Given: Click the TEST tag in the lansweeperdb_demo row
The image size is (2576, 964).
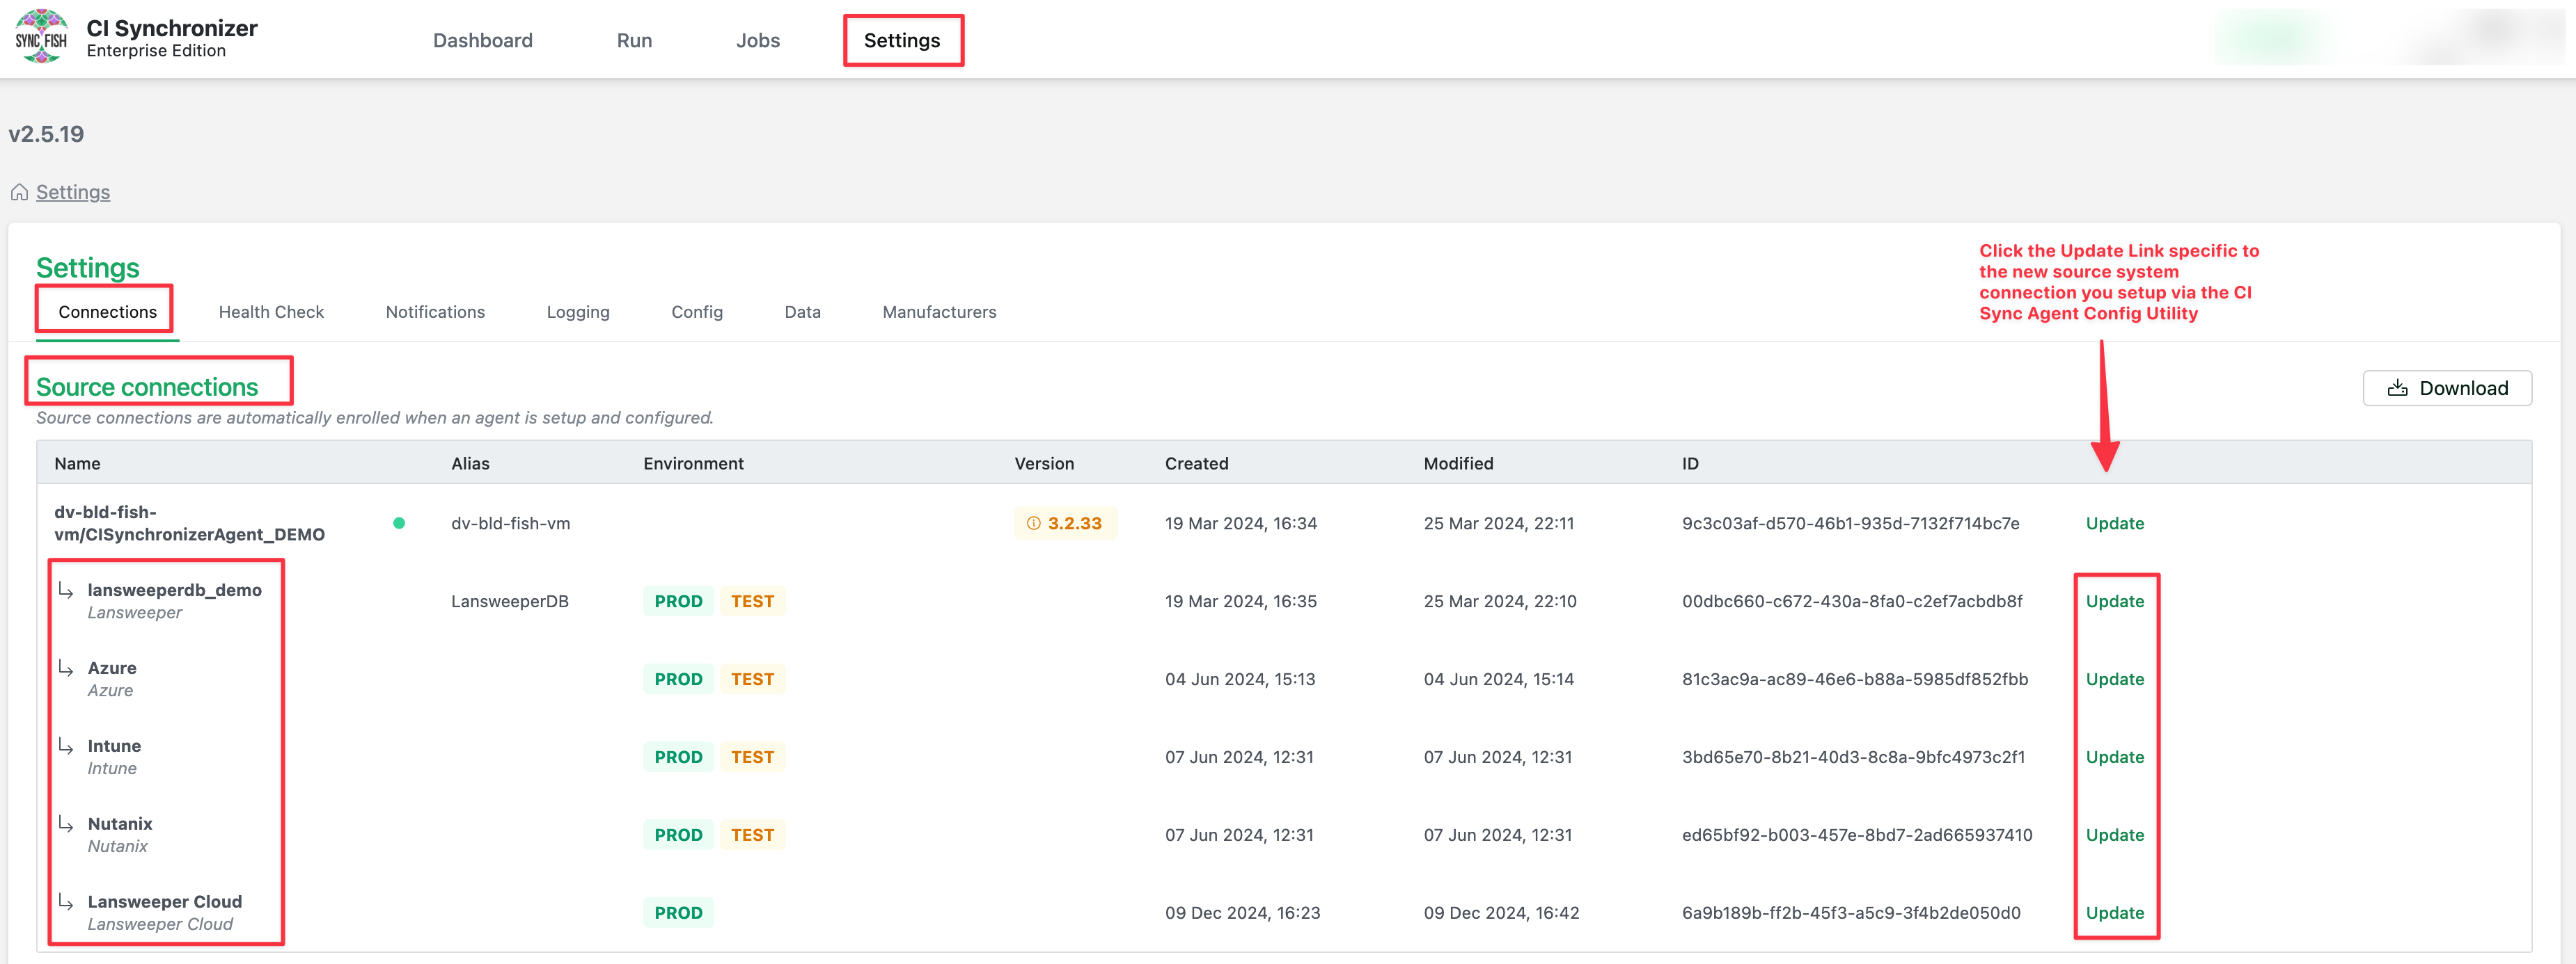Looking at the screenshot, I should [x=752, y=600].
